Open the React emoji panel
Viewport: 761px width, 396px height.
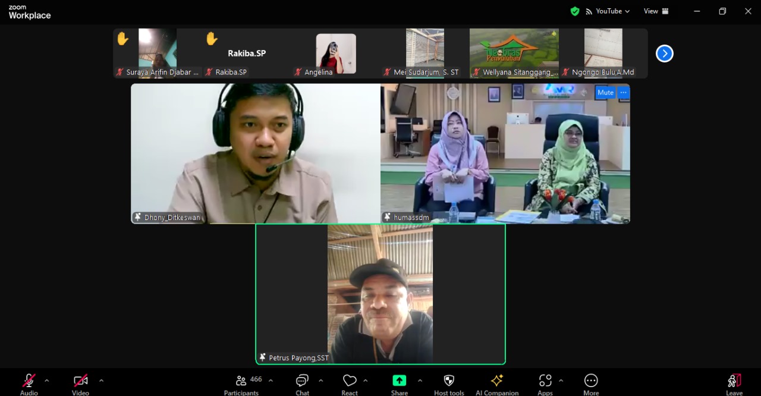[350, 381]
